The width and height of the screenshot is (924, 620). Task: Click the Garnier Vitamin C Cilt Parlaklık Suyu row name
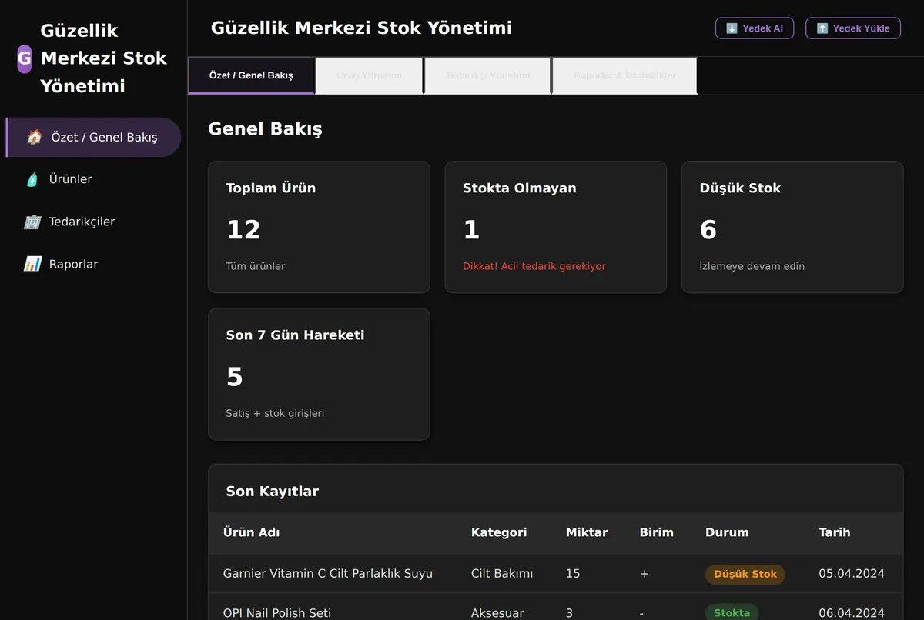point(328,574)
